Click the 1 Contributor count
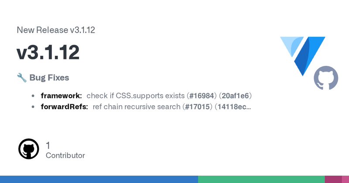Screen dimensions: 349x183 [65, 150]
